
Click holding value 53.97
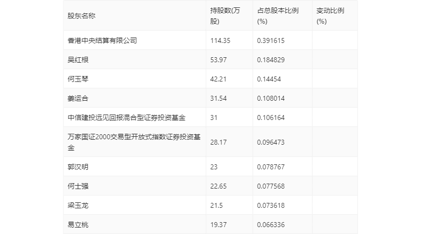[218, 60]
